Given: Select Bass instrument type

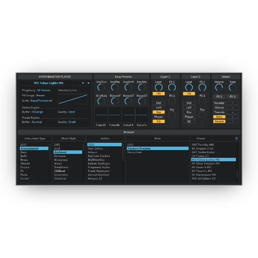Looking at the screenshot, I should click(x=24, y=152).
